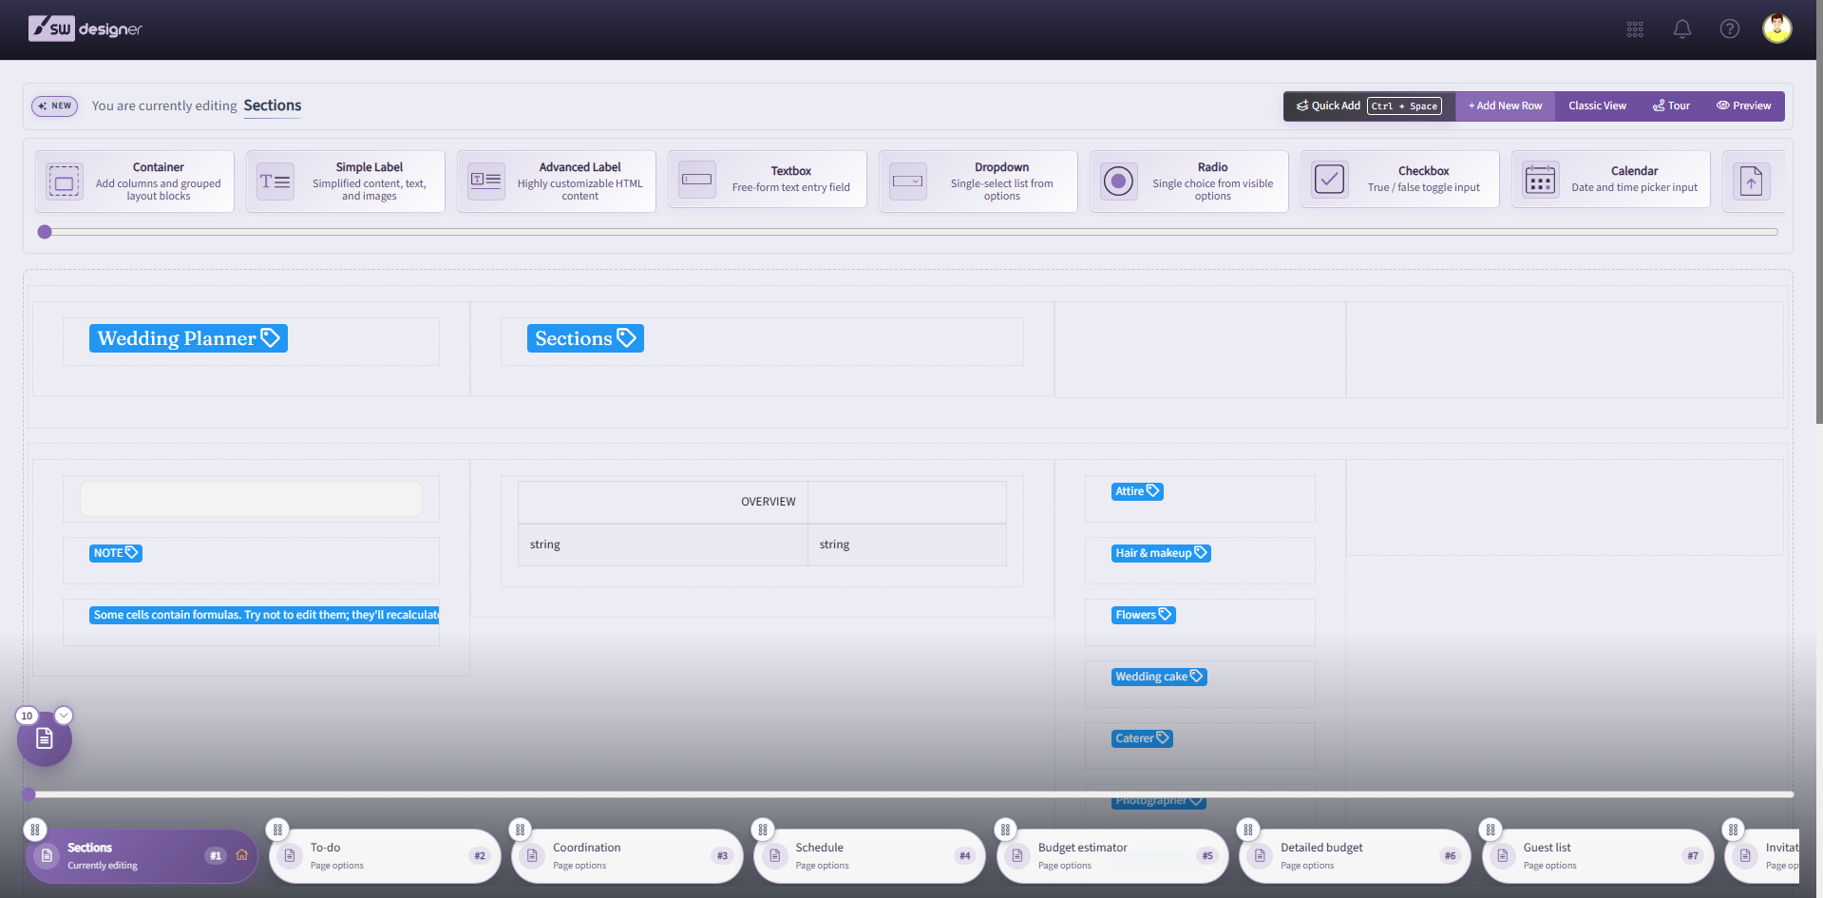Viewport: 1823px width, 898px height.
Task: Click the page strip scroll slider handle
Action: pyautogui.click(x=28, y=794)
